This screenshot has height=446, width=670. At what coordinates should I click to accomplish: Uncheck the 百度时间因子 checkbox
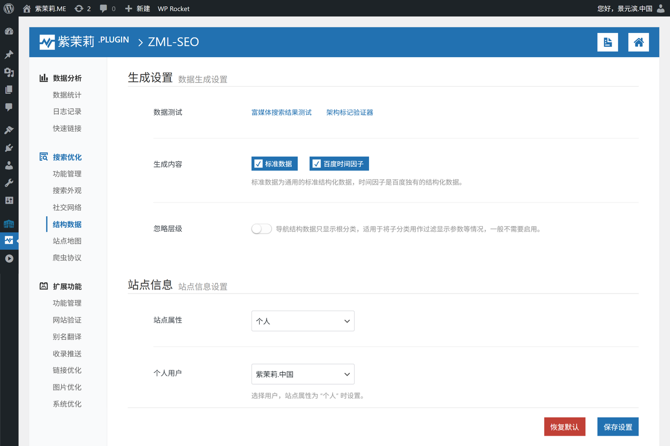coord(316,164)
